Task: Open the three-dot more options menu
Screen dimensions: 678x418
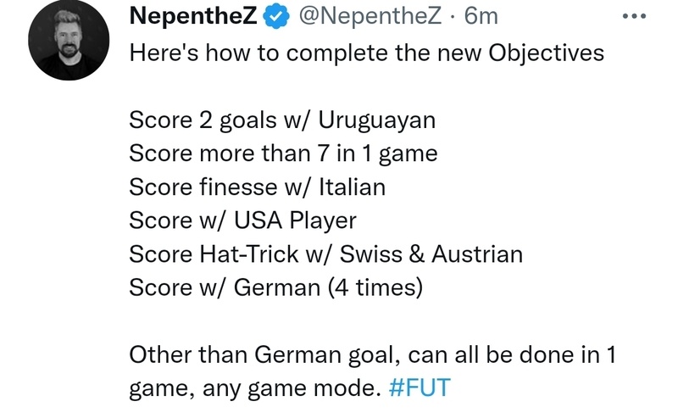Action: tap(634, 15)
